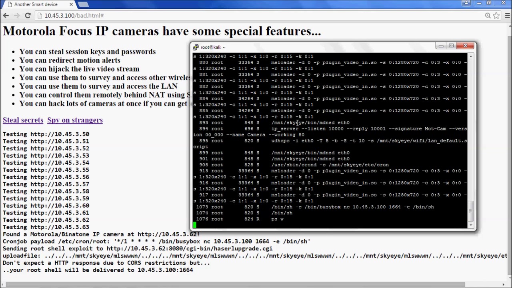Click the 'Found a Motorola/Binatone IP camera' line

[101, 234]
